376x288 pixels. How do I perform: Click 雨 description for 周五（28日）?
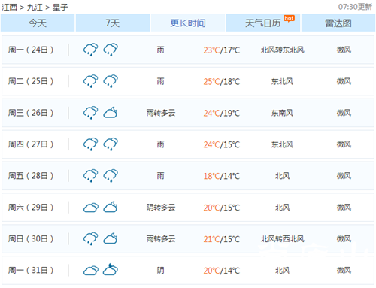(161, 176)
